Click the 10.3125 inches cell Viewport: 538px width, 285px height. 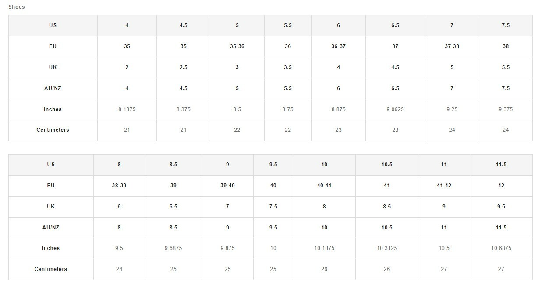387,248
